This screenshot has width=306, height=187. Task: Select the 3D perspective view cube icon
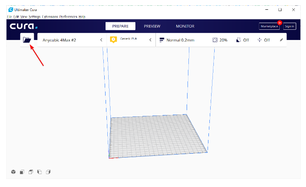coord(13,172)
